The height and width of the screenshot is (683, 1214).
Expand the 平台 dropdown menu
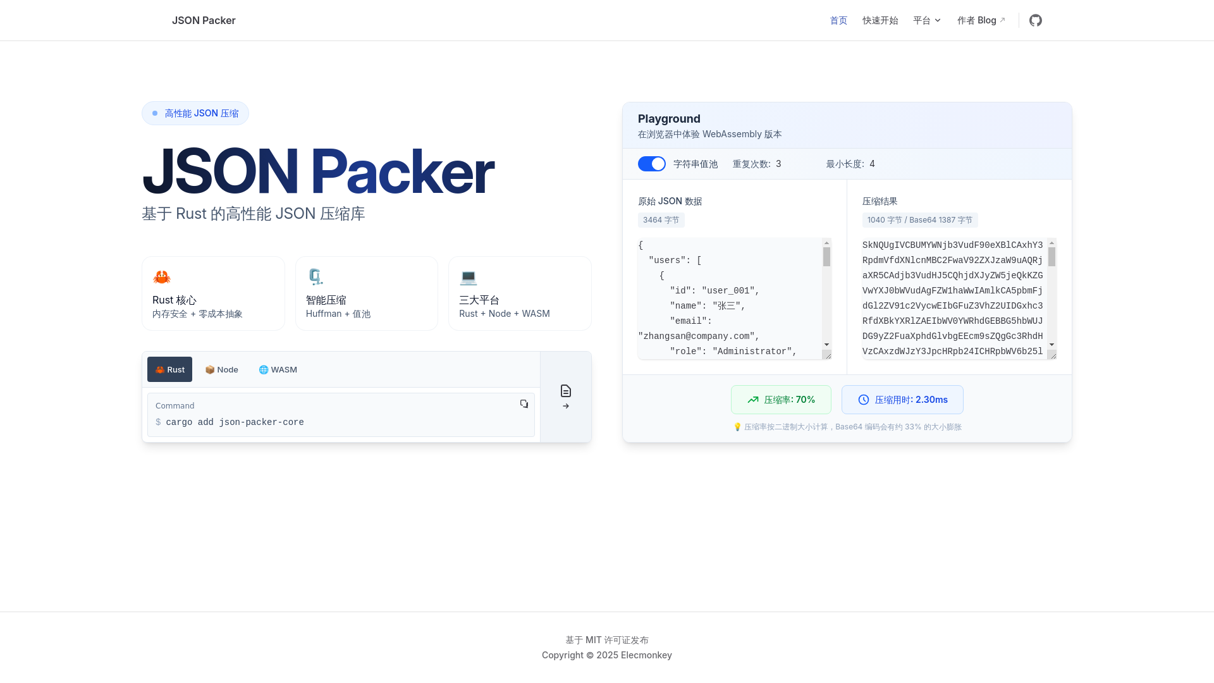coord(927,20)
